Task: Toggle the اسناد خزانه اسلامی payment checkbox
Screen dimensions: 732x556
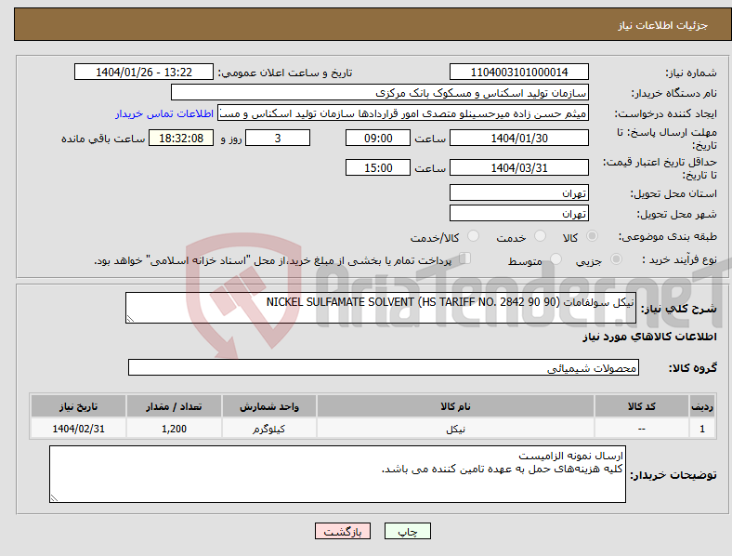Action: (x=465, y=258)
